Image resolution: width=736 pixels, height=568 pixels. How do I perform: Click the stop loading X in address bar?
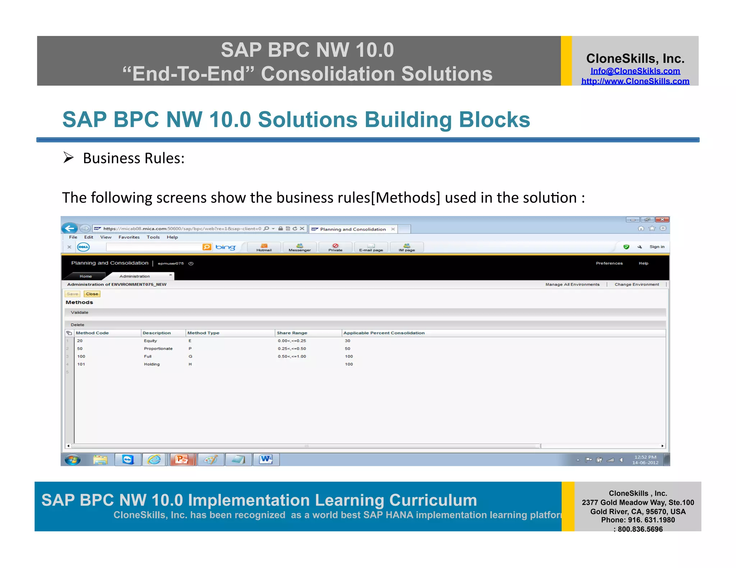click(302, 228)
